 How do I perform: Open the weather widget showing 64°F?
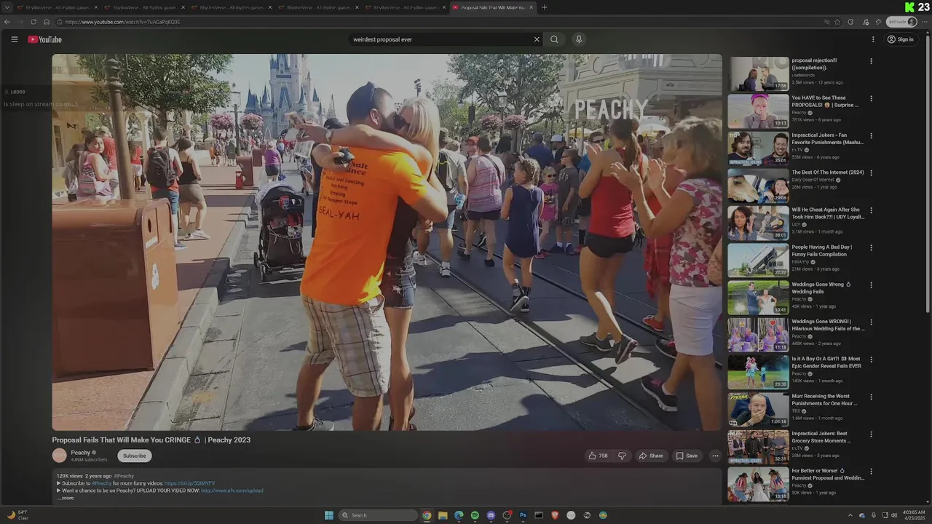18,515
